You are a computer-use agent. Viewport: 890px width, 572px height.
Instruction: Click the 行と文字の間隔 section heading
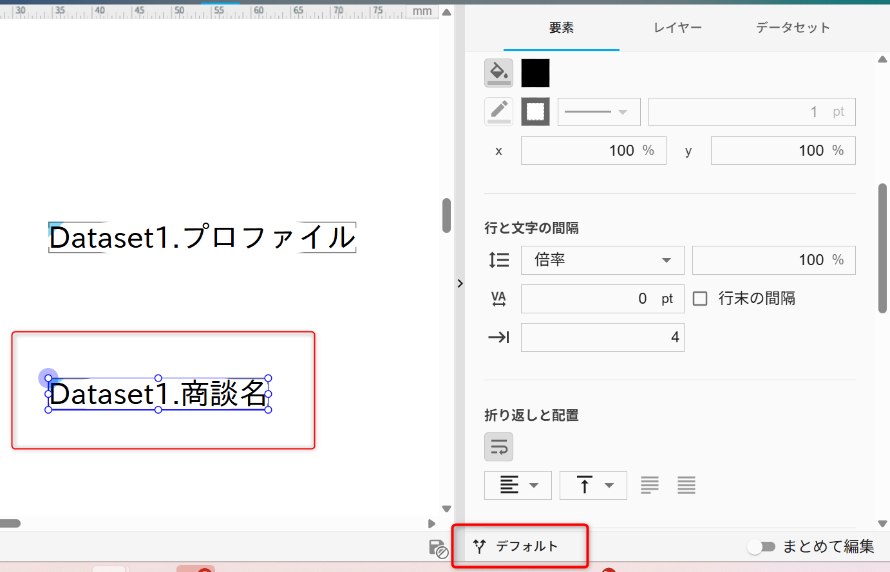point(531,228)
